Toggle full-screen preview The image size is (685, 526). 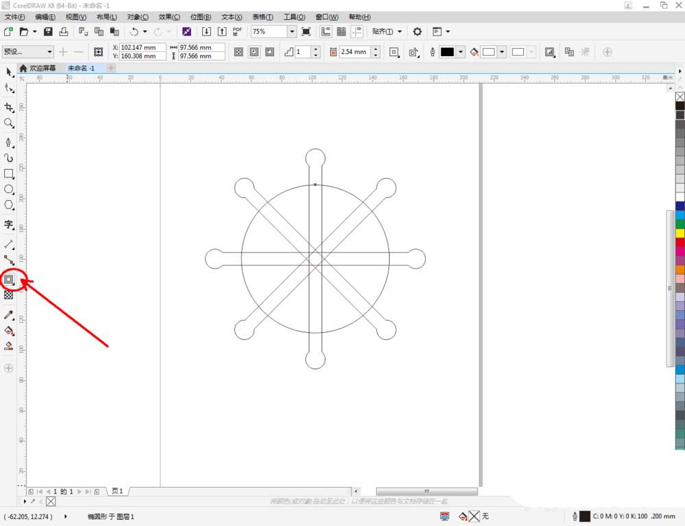point(306,32)
